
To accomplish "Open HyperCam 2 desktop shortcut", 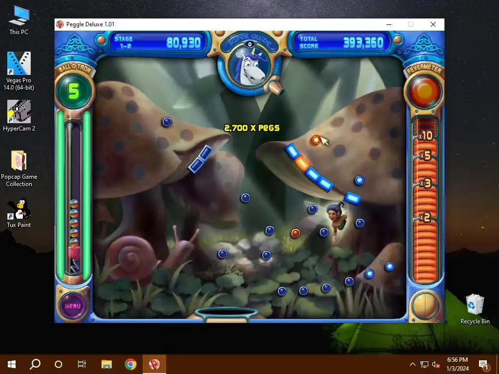I will (x=19, y=116).
